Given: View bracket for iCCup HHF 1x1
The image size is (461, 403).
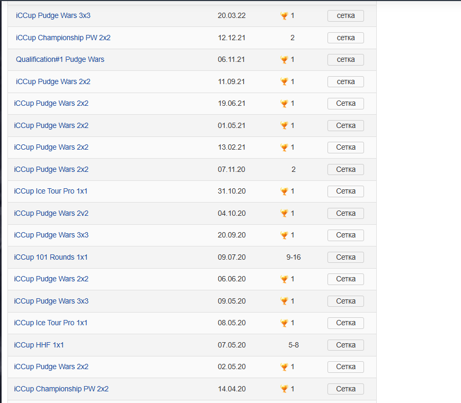Looking at the screenshot, I should 345,345.
